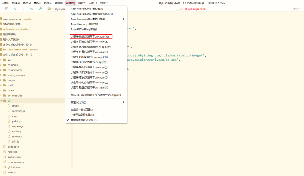Viewport: 304px width, 176px height.
Task: Expand the components folder
Action: coord(1,70)
